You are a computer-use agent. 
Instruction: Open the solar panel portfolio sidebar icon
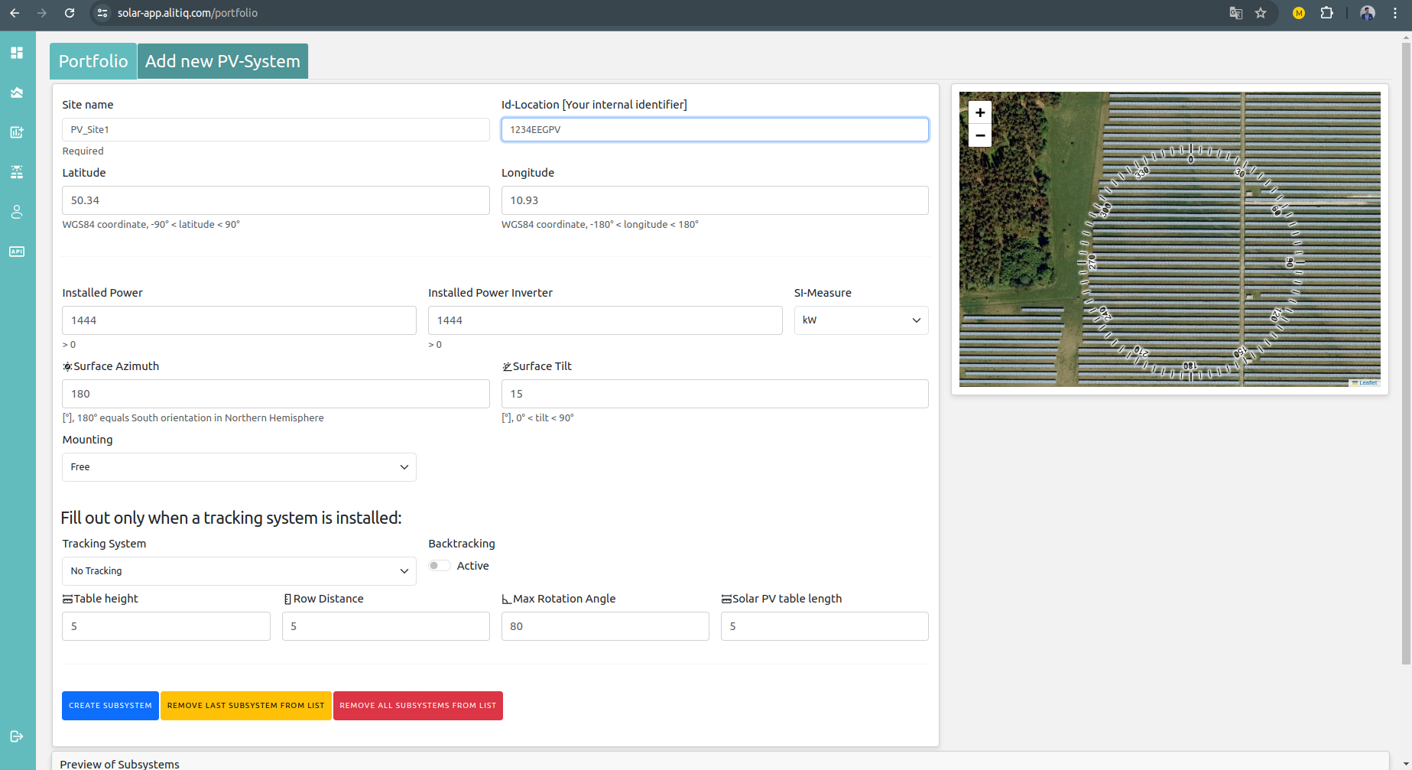pyautogui.click(x=17, y=172)
